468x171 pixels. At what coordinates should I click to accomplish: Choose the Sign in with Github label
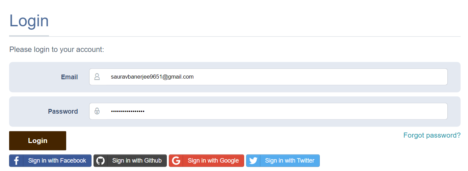137,161
